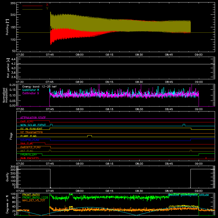Click the Pointing axis title
The height and width of the screenshot is (218, 218).
[x=7, y=27]
